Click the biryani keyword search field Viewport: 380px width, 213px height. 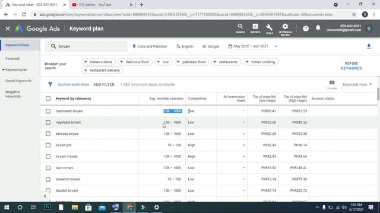point(86,46)
